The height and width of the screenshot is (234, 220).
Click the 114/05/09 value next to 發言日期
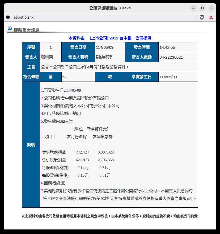105,47
